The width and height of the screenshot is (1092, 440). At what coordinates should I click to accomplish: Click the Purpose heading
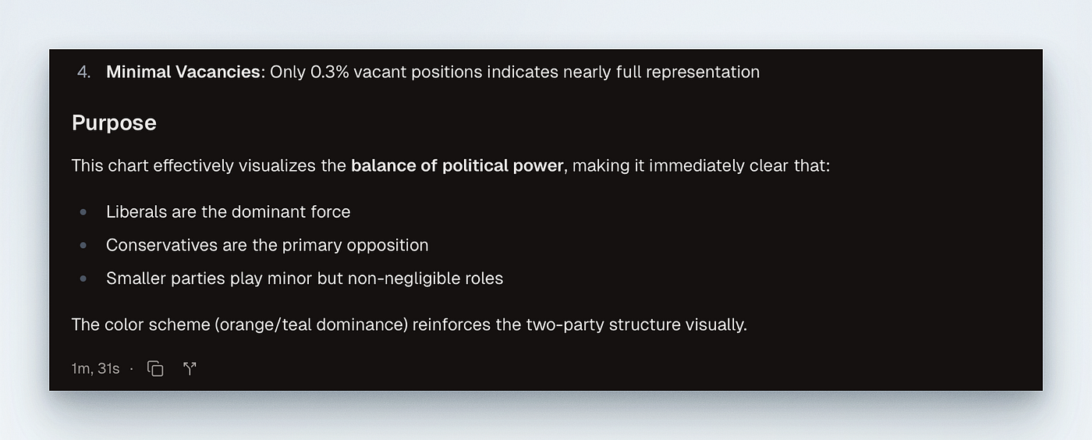(114, 123)
